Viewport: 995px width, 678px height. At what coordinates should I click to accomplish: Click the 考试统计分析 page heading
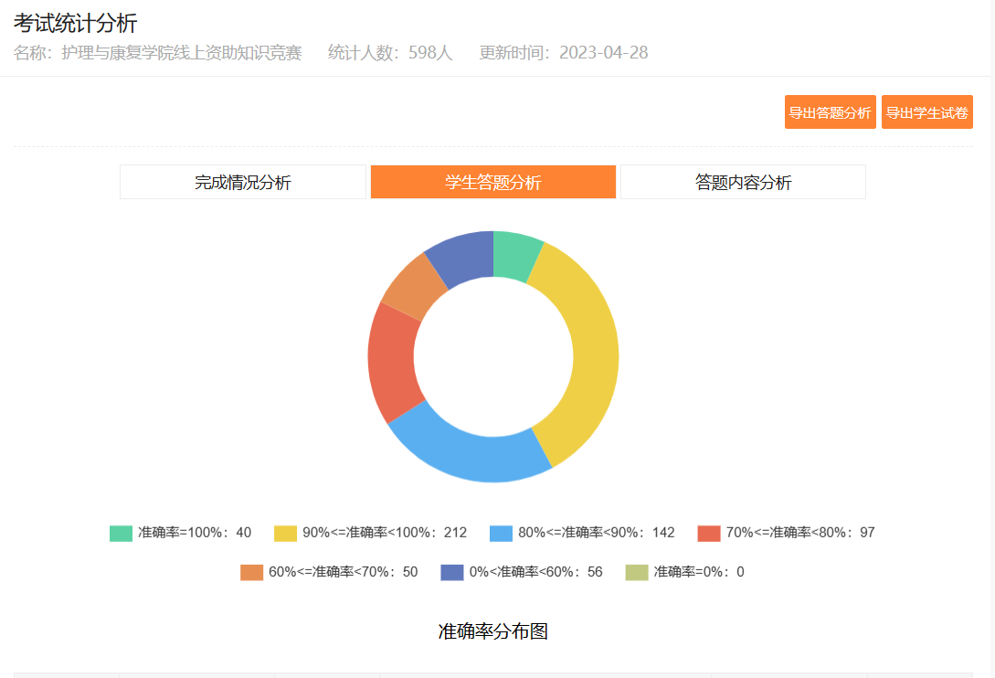(x=75, y=24)
